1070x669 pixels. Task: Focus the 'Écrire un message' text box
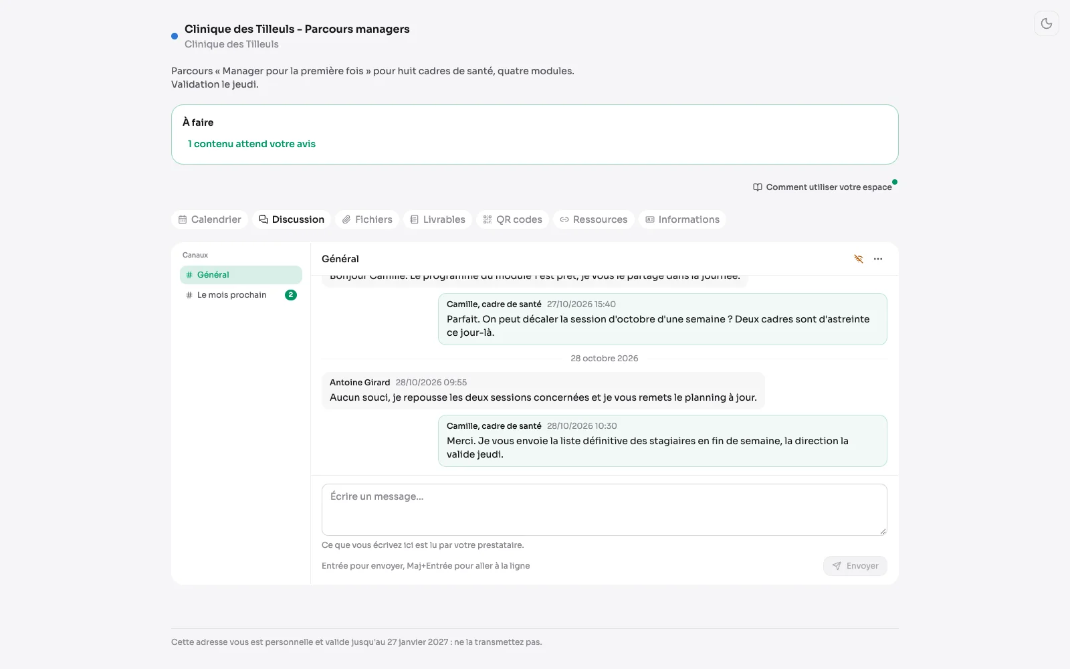pos(605,510)
